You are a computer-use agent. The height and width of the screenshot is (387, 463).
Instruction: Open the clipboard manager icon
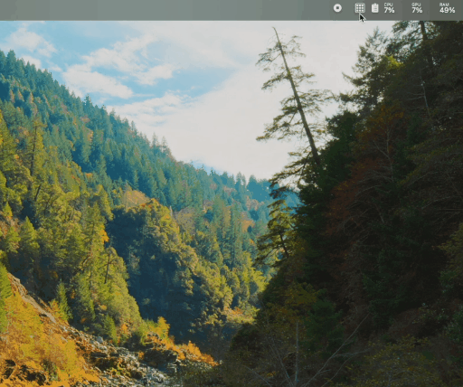(x=374, y=8)
